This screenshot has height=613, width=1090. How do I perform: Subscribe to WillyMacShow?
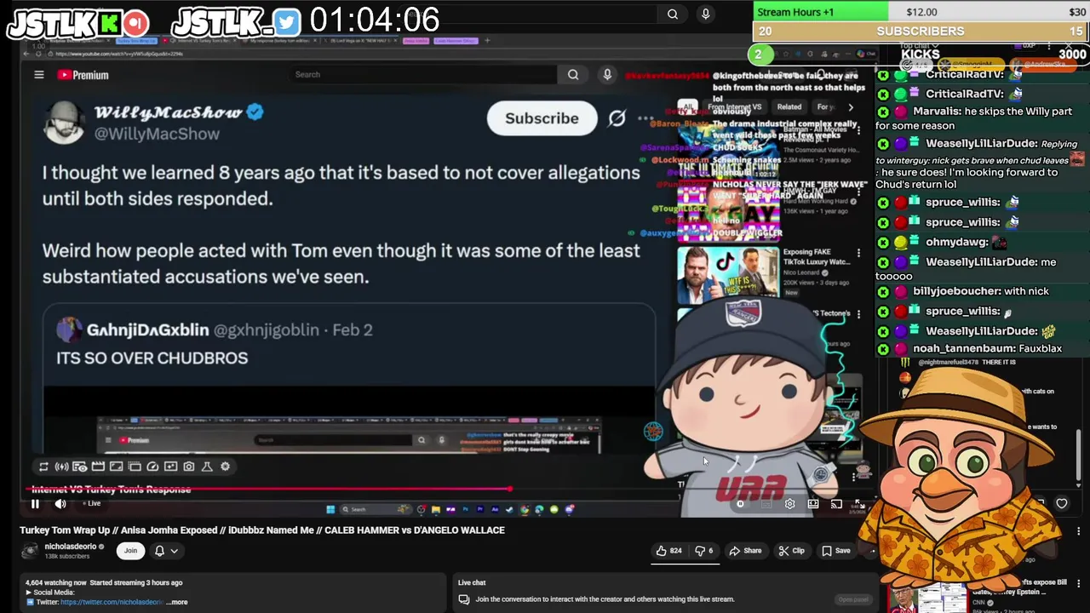pyautogui.click(x=542, y=118)
